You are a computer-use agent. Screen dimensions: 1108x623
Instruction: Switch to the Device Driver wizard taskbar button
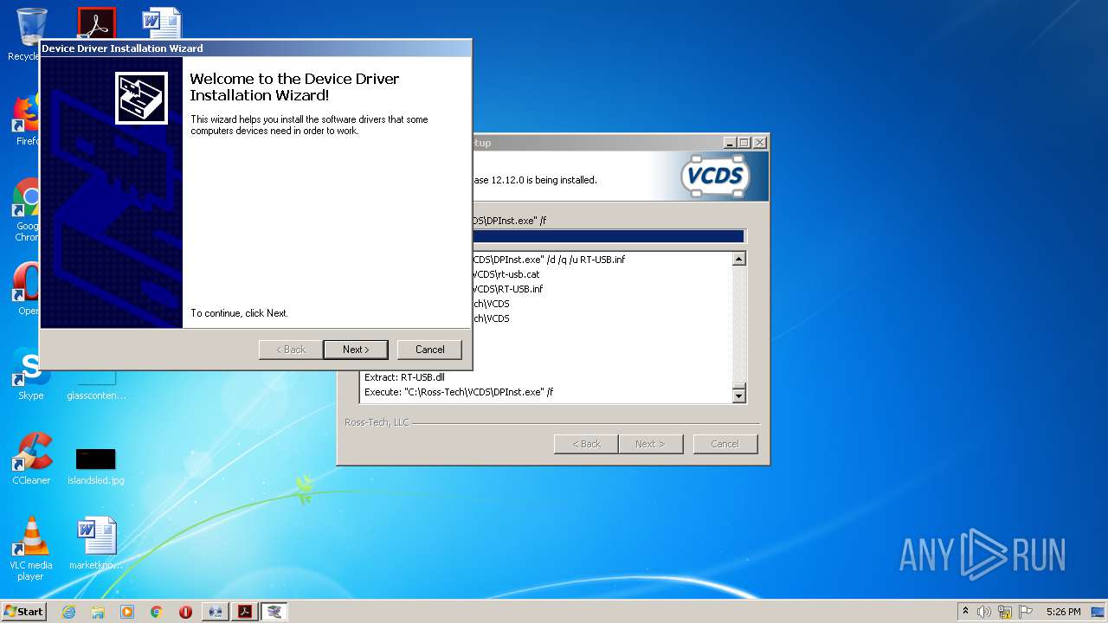coord(274,612)
